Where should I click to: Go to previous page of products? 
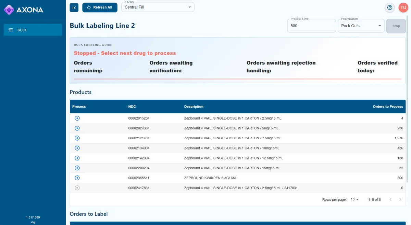click(390, 199)
